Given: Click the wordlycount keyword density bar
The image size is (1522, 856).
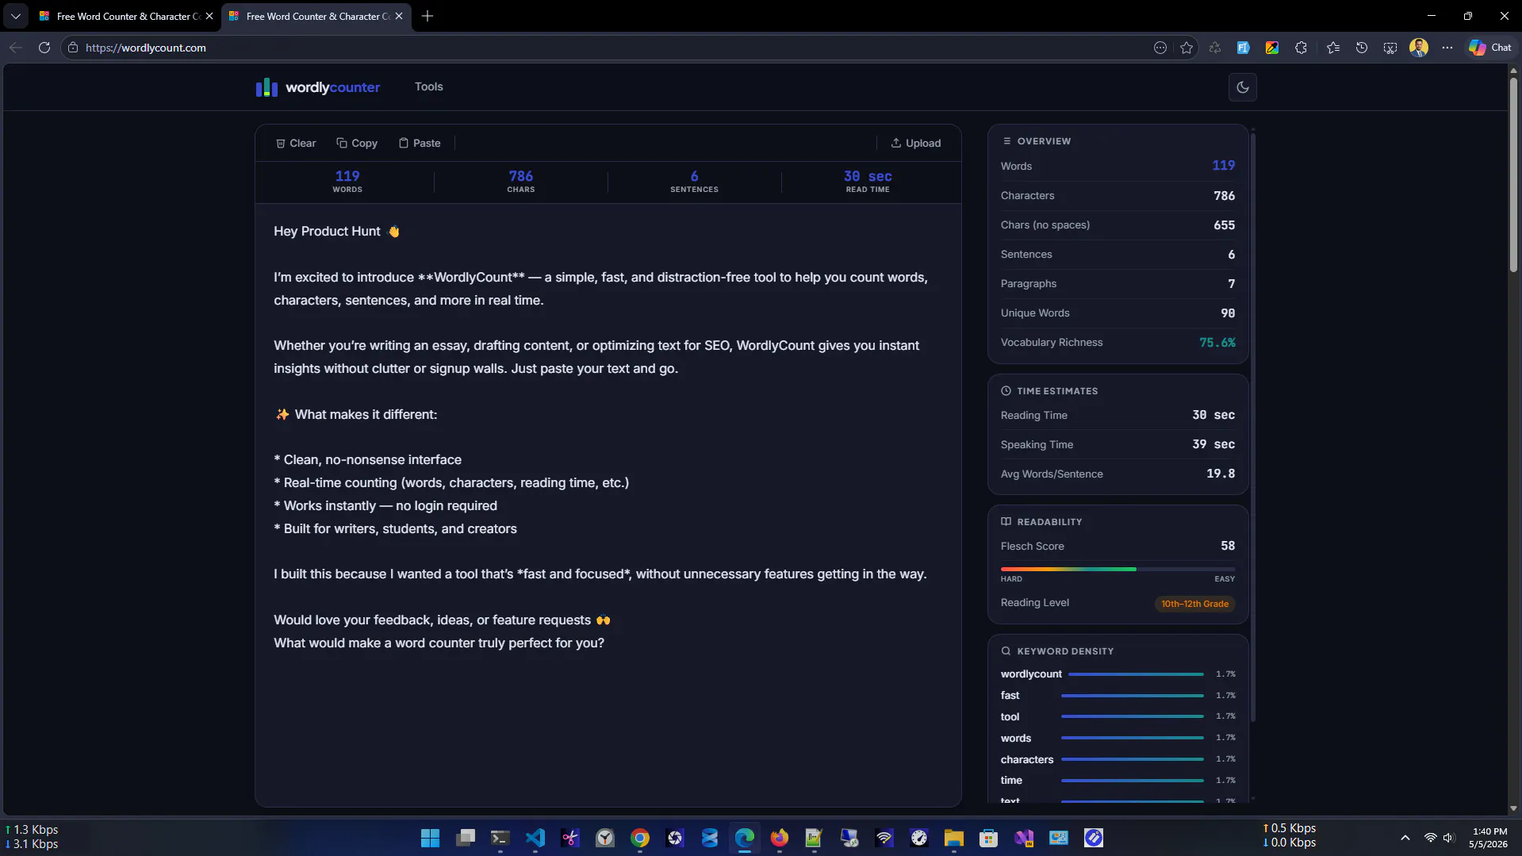Looking at the screenshot, I should pyautogui.click(x=1136, y=674).
